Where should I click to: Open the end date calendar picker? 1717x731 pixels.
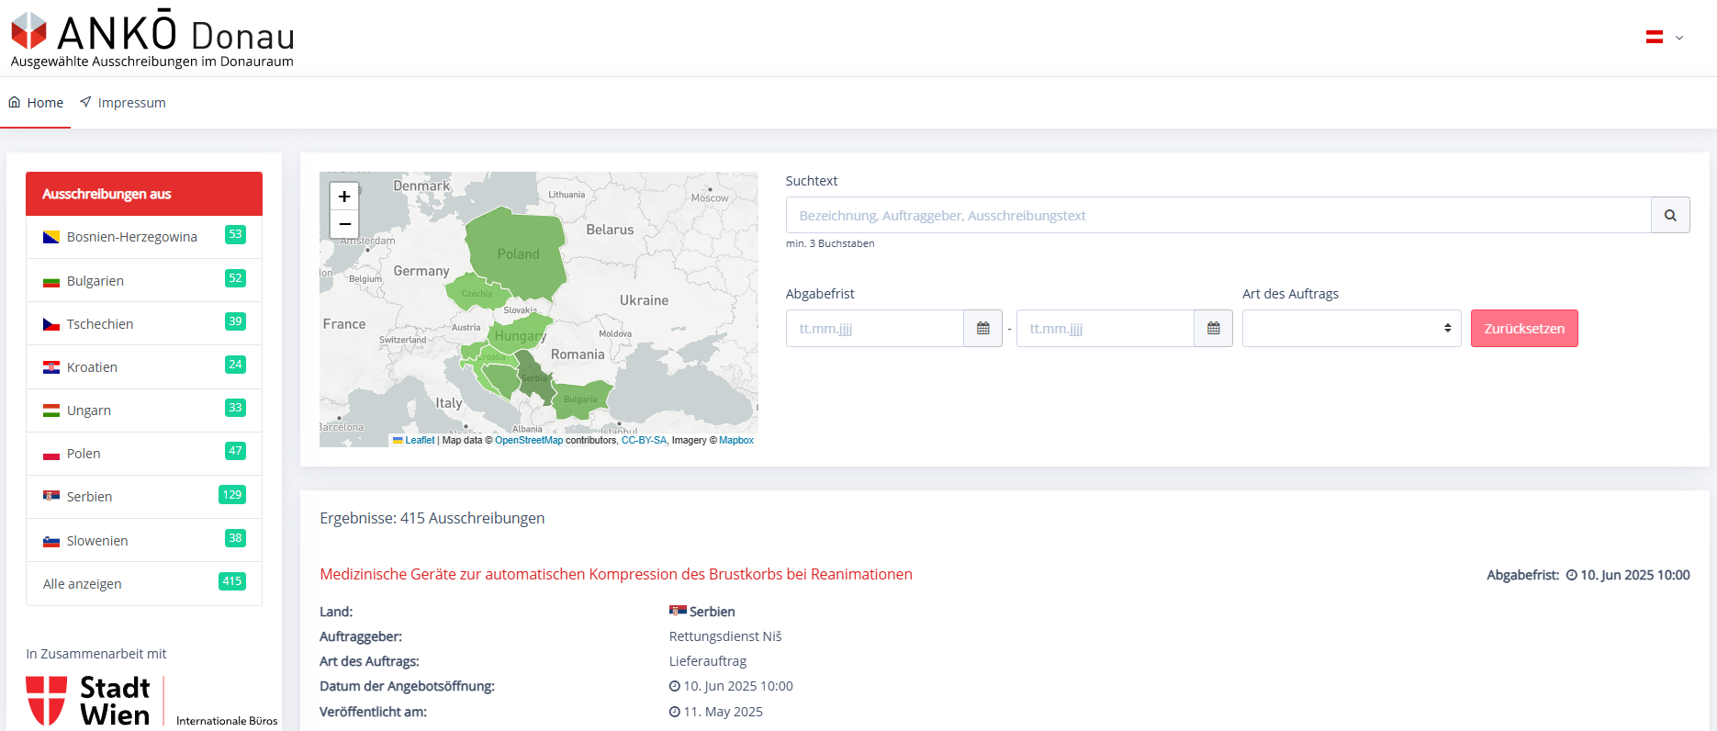pos(1214,328)
